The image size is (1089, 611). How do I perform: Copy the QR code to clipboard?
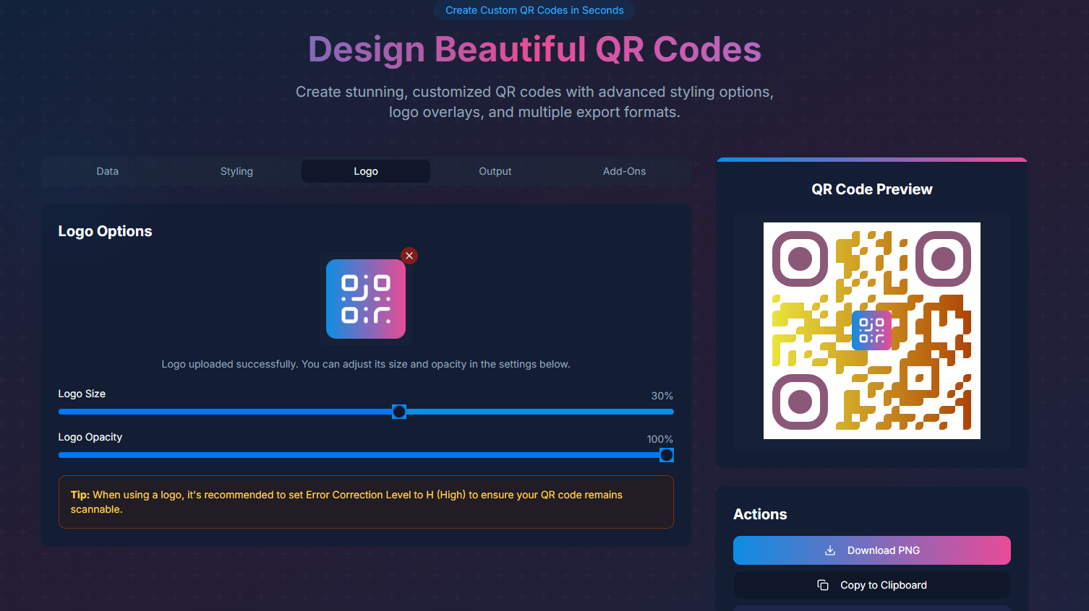(x=872, y=585)
